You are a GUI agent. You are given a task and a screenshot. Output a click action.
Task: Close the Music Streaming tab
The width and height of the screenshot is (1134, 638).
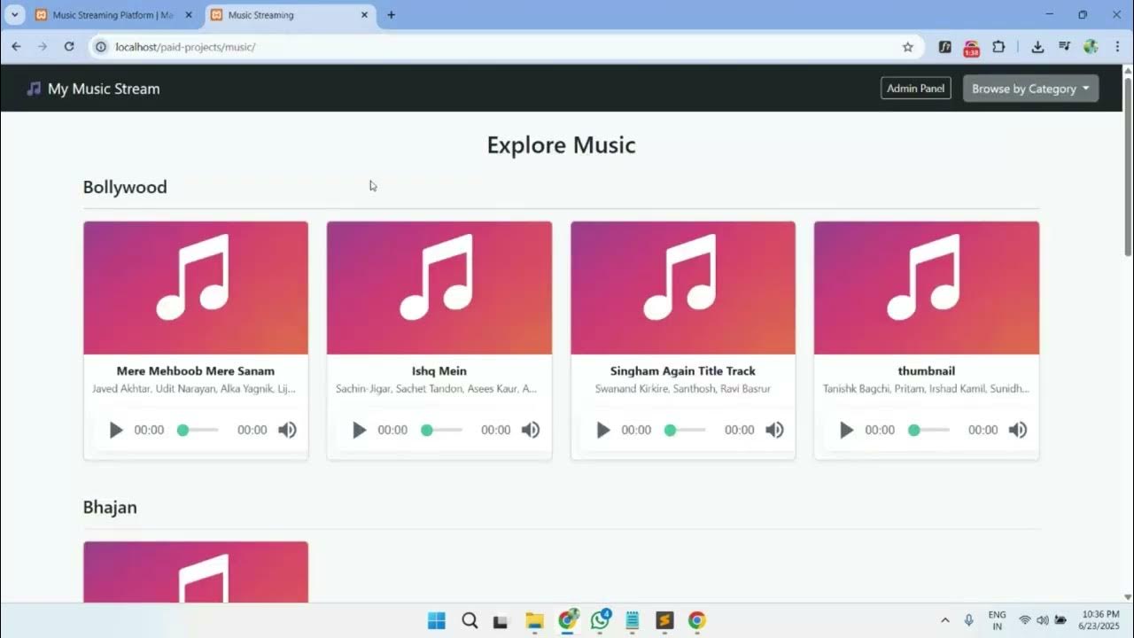point(364,15)
